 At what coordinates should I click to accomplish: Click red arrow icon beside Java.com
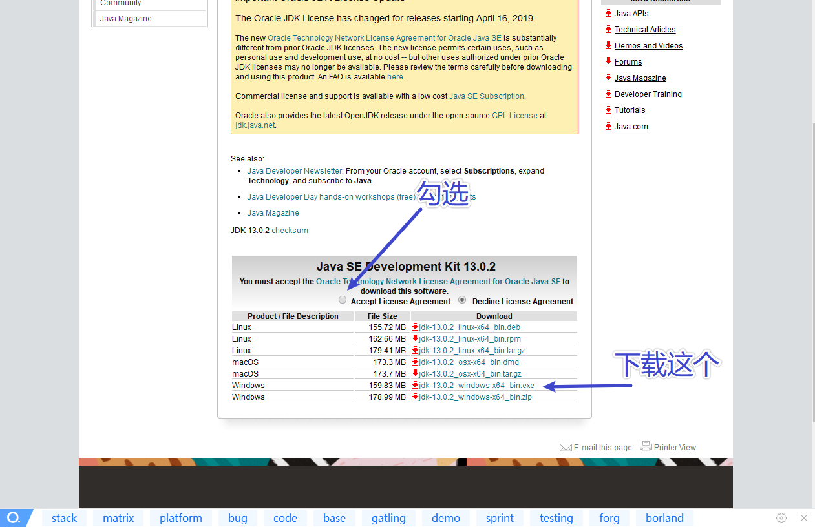click(608, 126)
